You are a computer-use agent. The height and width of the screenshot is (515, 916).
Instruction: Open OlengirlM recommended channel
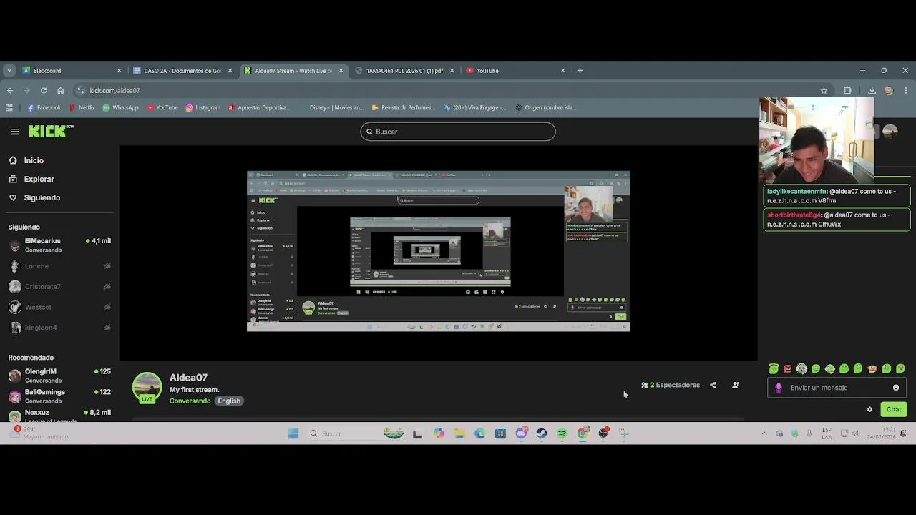tap(59, 376)
